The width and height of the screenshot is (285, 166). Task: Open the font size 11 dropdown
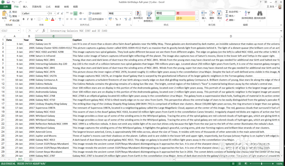click(x=55, y=13)
